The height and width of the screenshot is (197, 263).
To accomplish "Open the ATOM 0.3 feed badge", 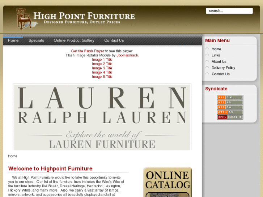I will [230, 112].
